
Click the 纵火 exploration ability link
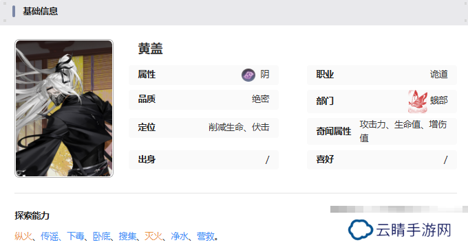click(23, 236)
